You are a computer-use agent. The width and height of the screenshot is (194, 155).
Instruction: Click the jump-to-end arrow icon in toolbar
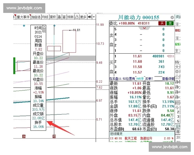90,17
